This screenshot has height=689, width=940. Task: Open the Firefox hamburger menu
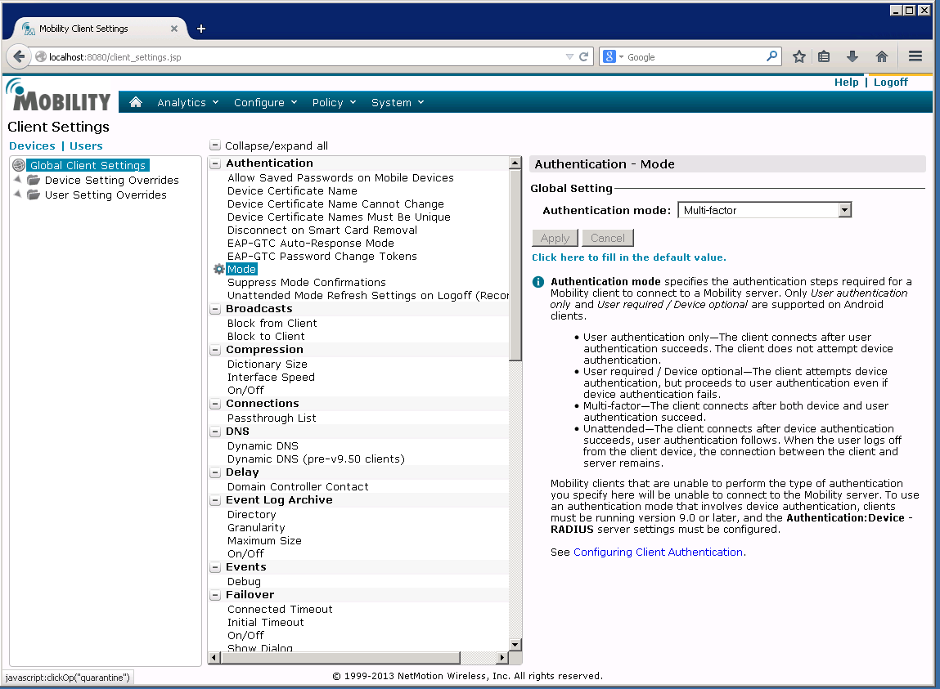pos(915,57)
